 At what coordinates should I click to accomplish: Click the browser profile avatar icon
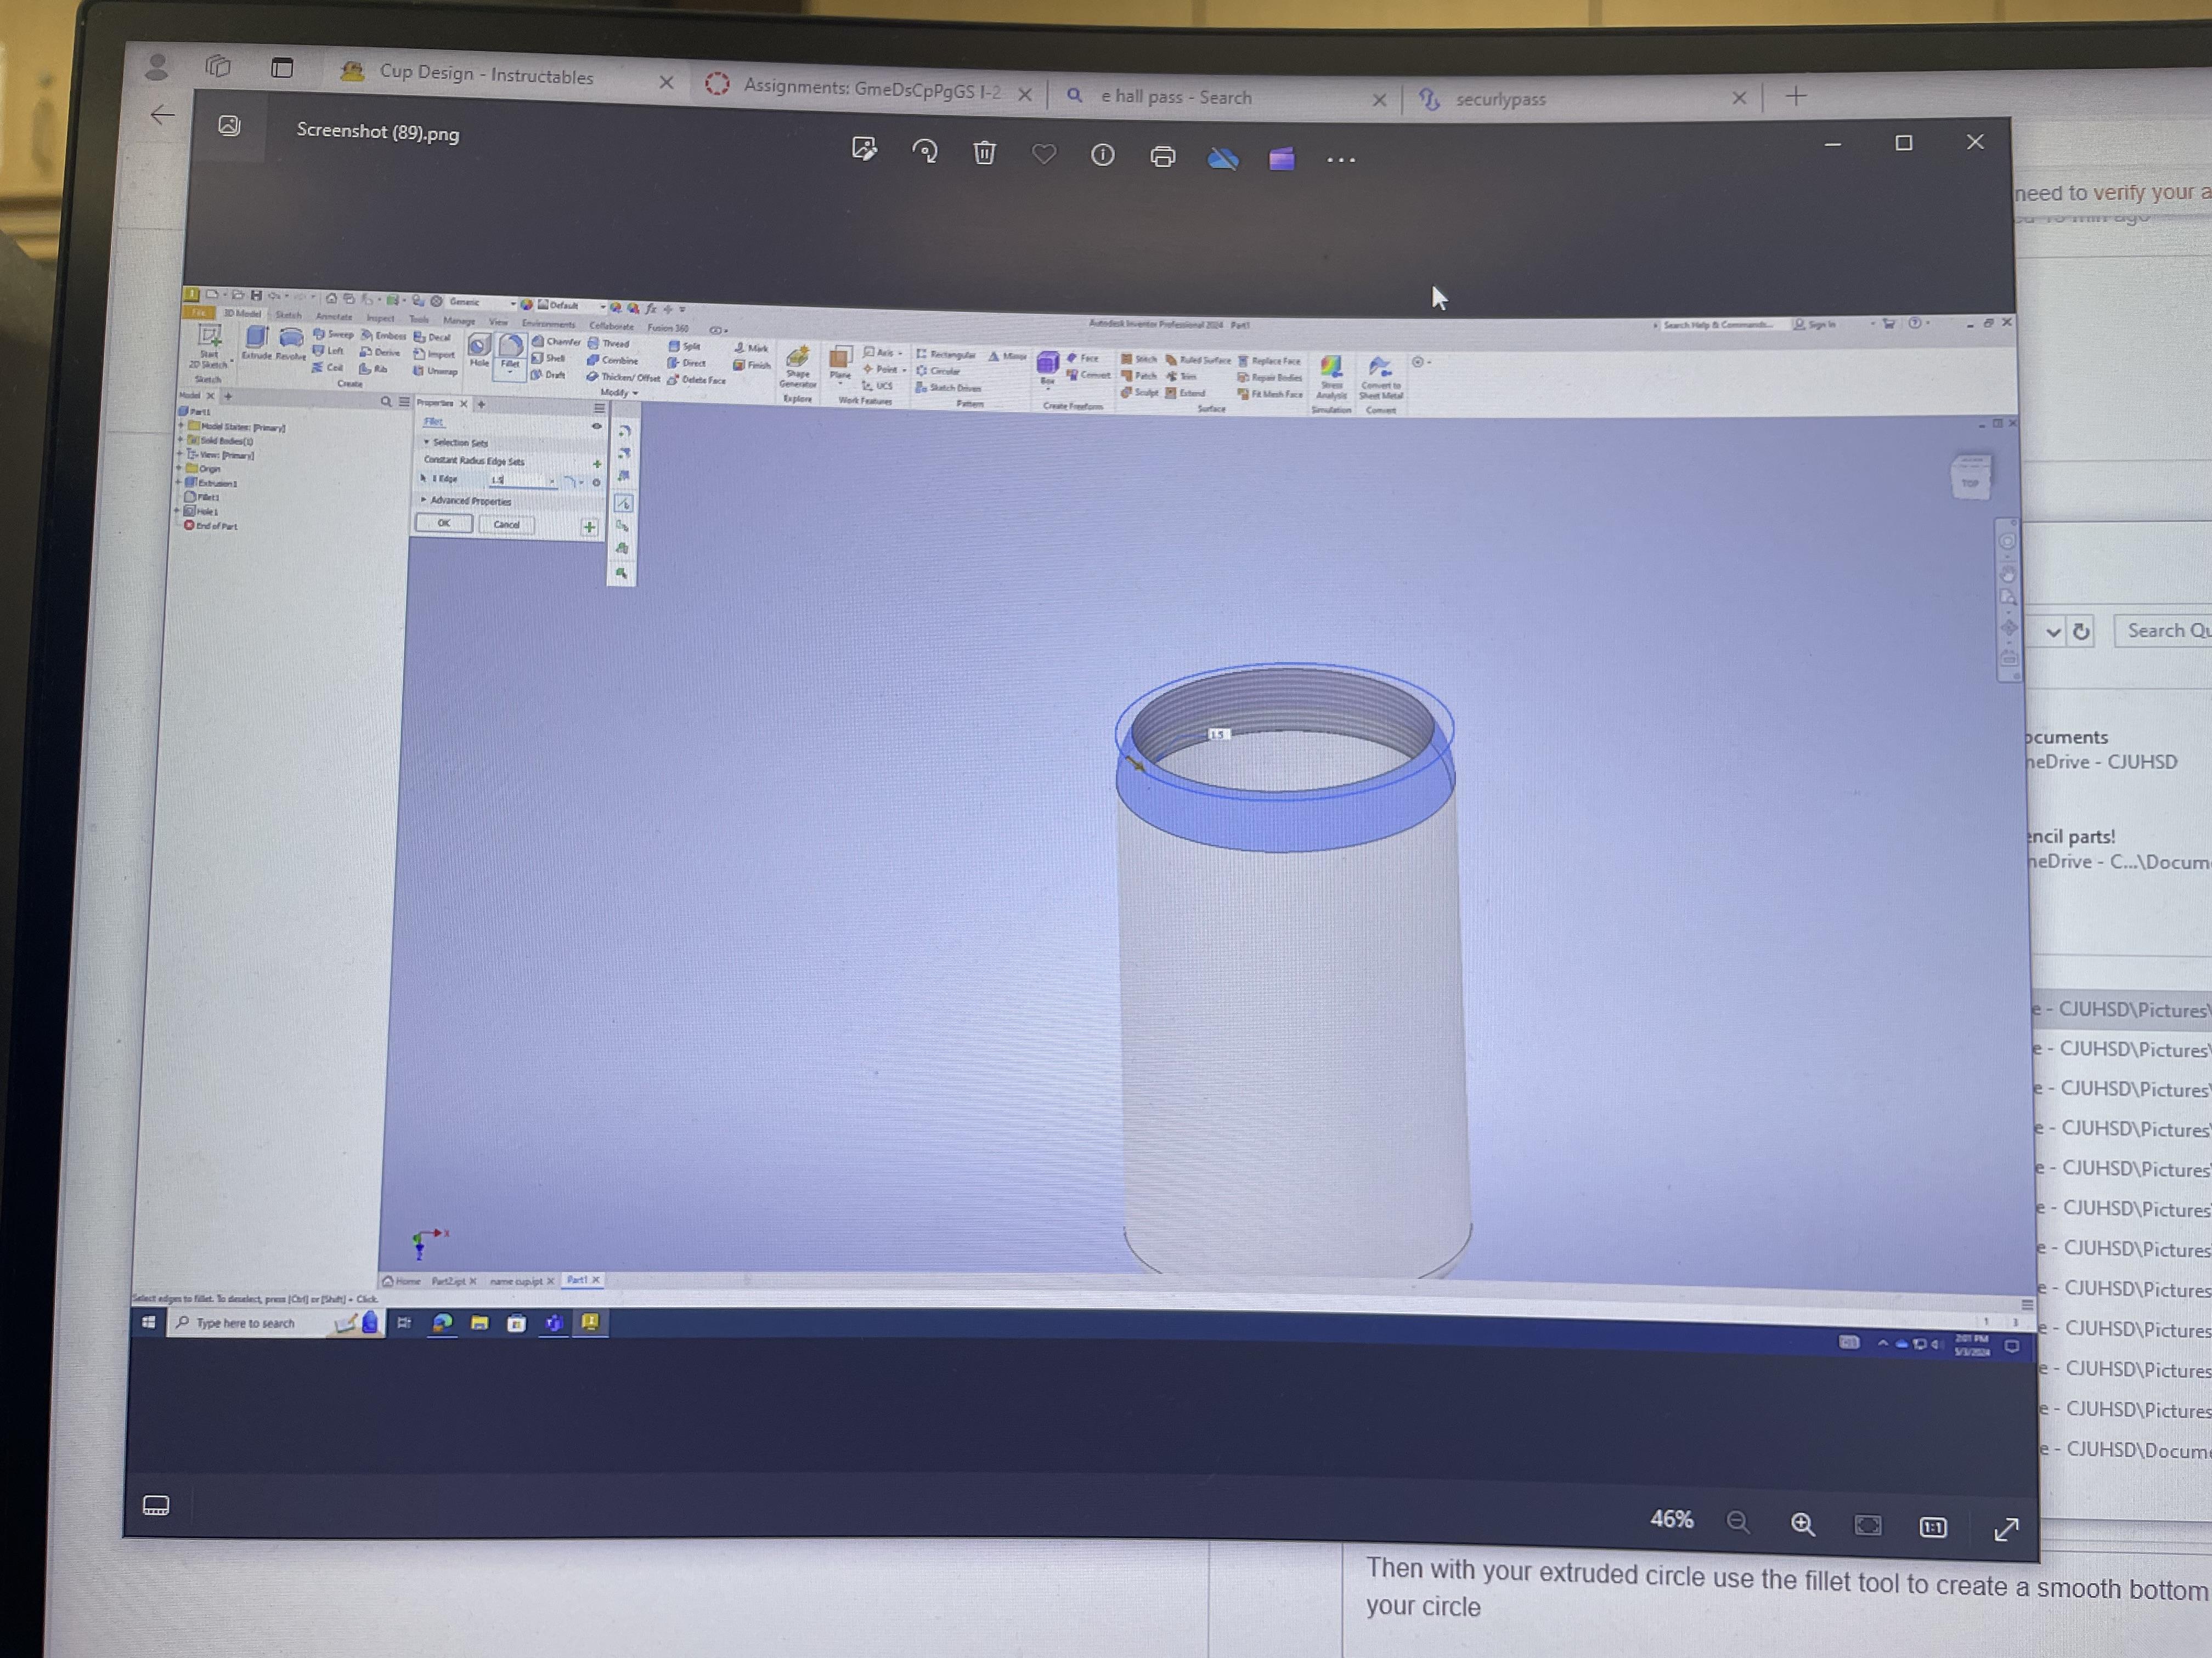coord(156,66)
